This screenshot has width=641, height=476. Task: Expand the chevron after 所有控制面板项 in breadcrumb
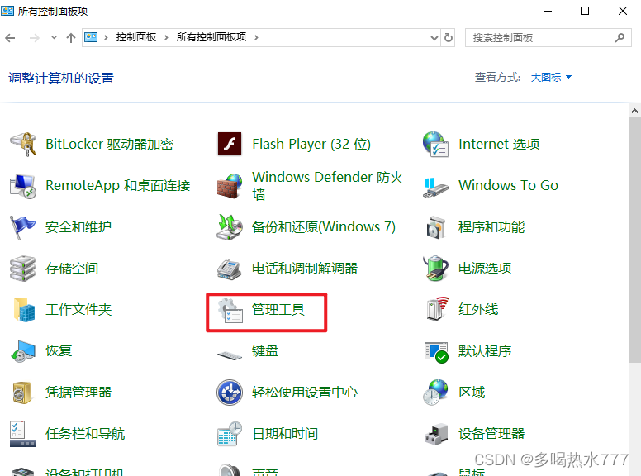(256, 38)
